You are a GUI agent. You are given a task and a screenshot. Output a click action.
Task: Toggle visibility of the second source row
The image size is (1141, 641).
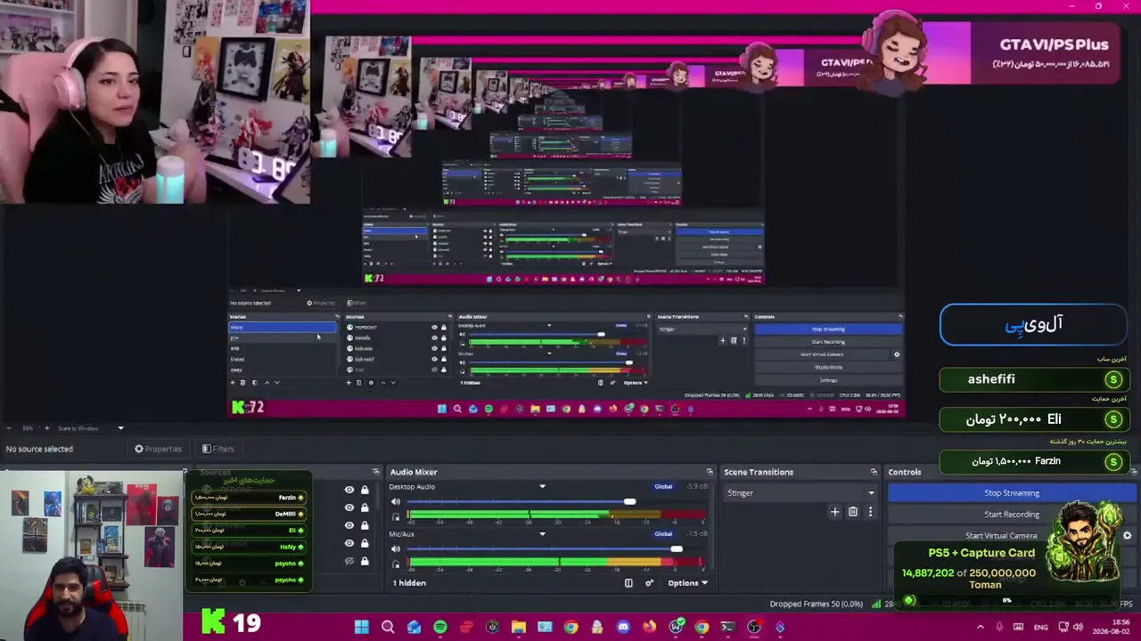click(349, 507)
